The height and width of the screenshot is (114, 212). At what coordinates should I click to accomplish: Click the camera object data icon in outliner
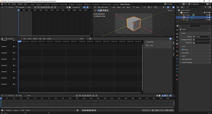[194, 15]
